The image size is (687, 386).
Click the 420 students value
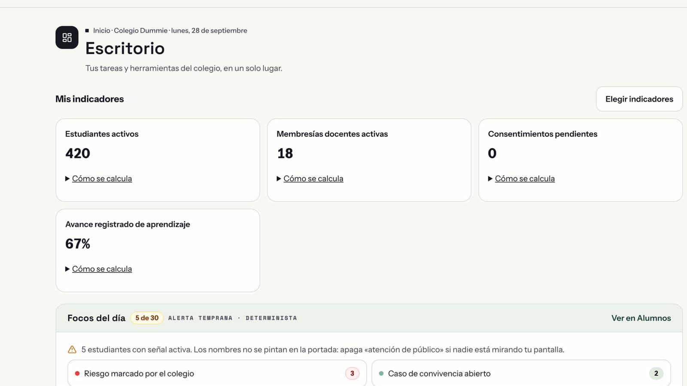pyautogui.click(x=78, y=153)
